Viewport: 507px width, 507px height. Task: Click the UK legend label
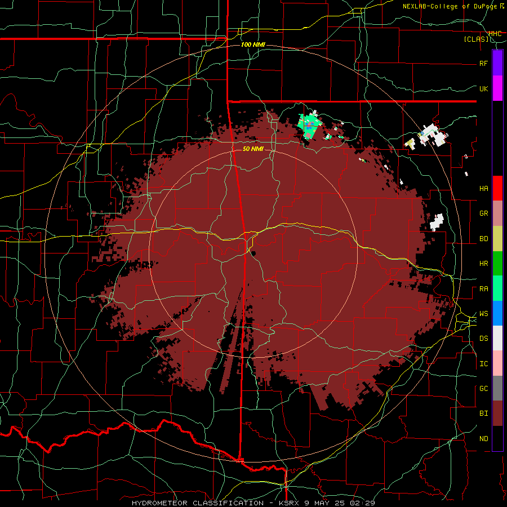[x=483, y=88]
